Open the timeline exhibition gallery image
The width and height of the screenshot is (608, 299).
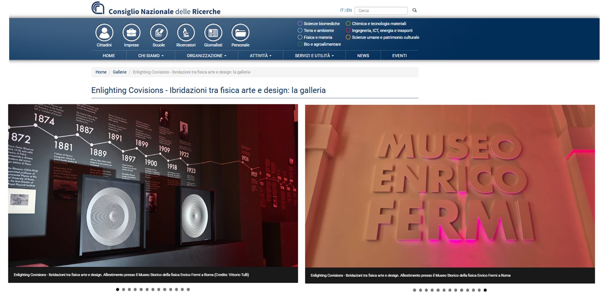(153, 186)
